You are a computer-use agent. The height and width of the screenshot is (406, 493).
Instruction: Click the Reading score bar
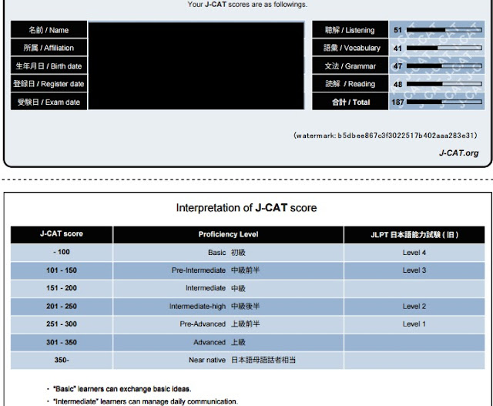[x=444, y=84]
